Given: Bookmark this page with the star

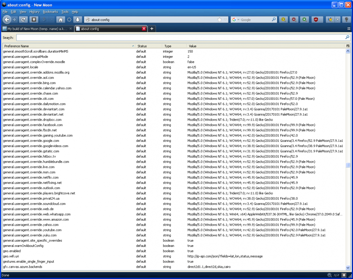Looking at the screenshot, I should (220, 20).
